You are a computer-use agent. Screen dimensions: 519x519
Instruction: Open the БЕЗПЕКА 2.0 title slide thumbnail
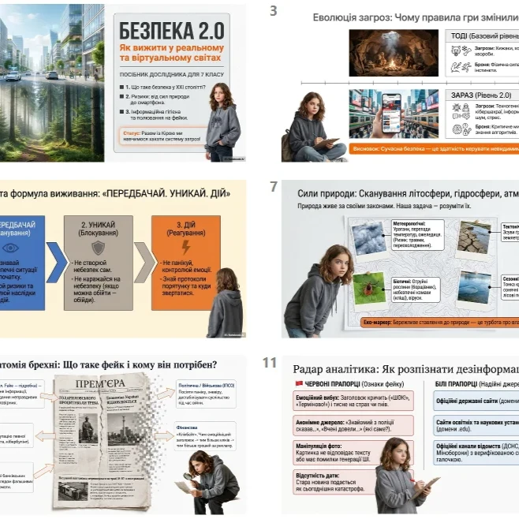(x=123, y=83)
